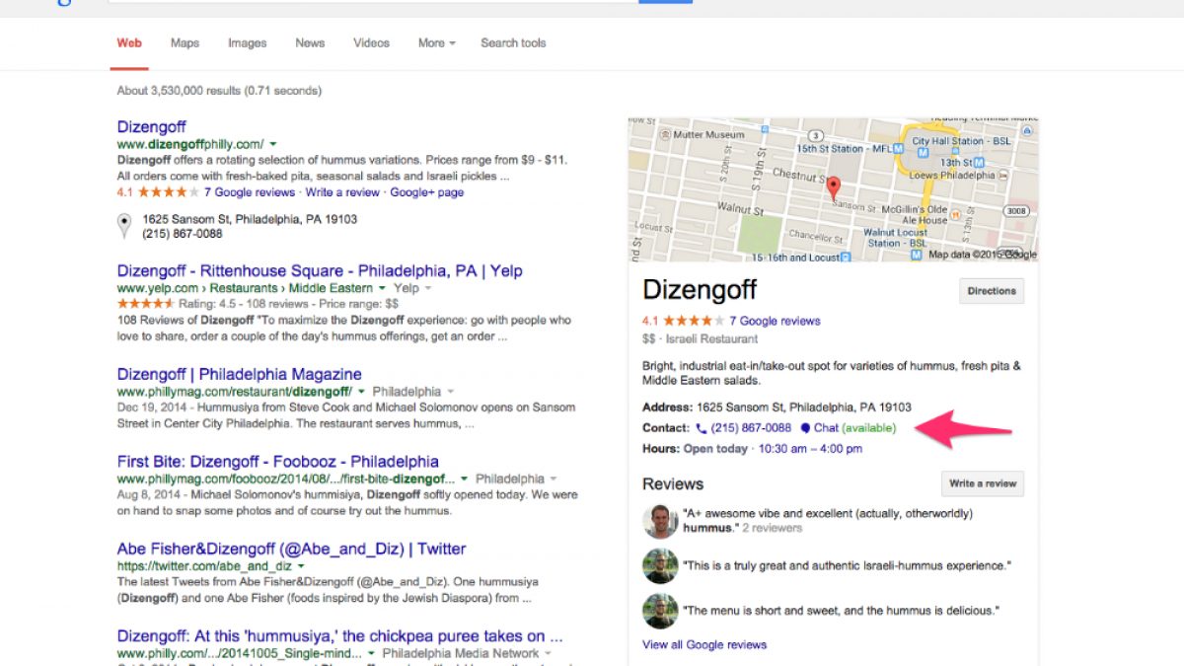Image resolution: width=1184 pixels, height=666 pixels.
Task: Expand arrow after twitter.com/abe_and_diz URL
Action: [x=301, y=567]
